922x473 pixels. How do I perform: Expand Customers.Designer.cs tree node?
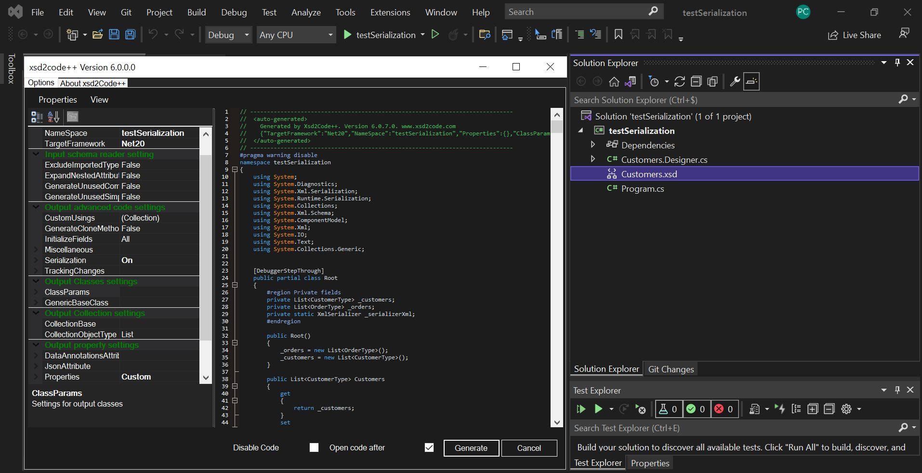593,159
